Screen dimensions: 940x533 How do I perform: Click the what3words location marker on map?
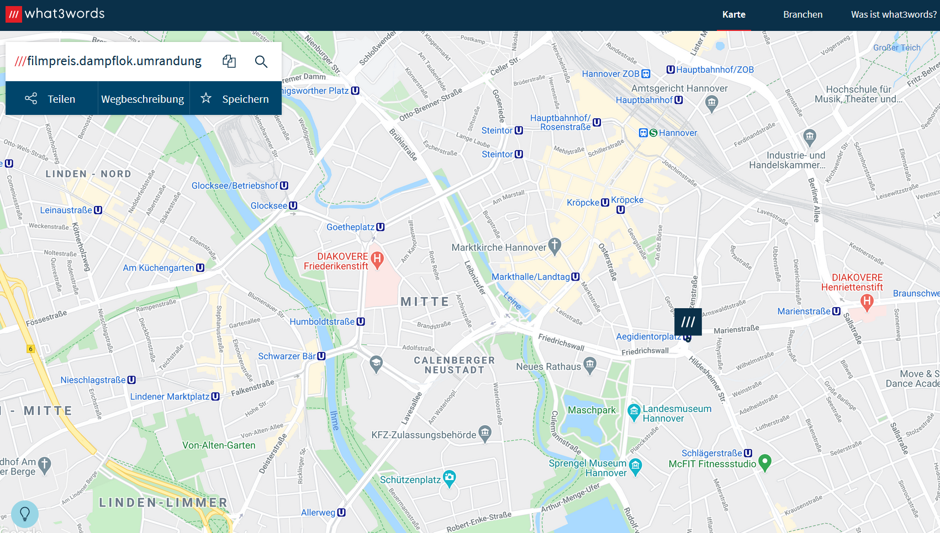tap(688, 322)
